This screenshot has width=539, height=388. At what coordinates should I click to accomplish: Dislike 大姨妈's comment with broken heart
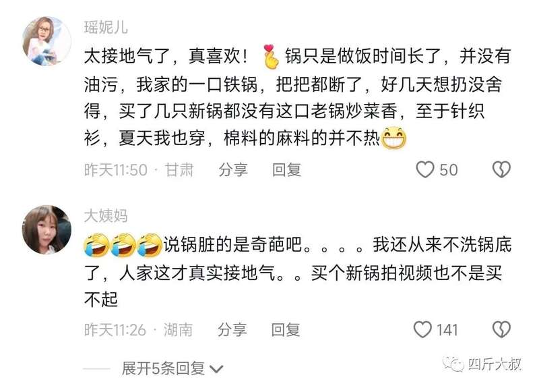pos(501,329)
